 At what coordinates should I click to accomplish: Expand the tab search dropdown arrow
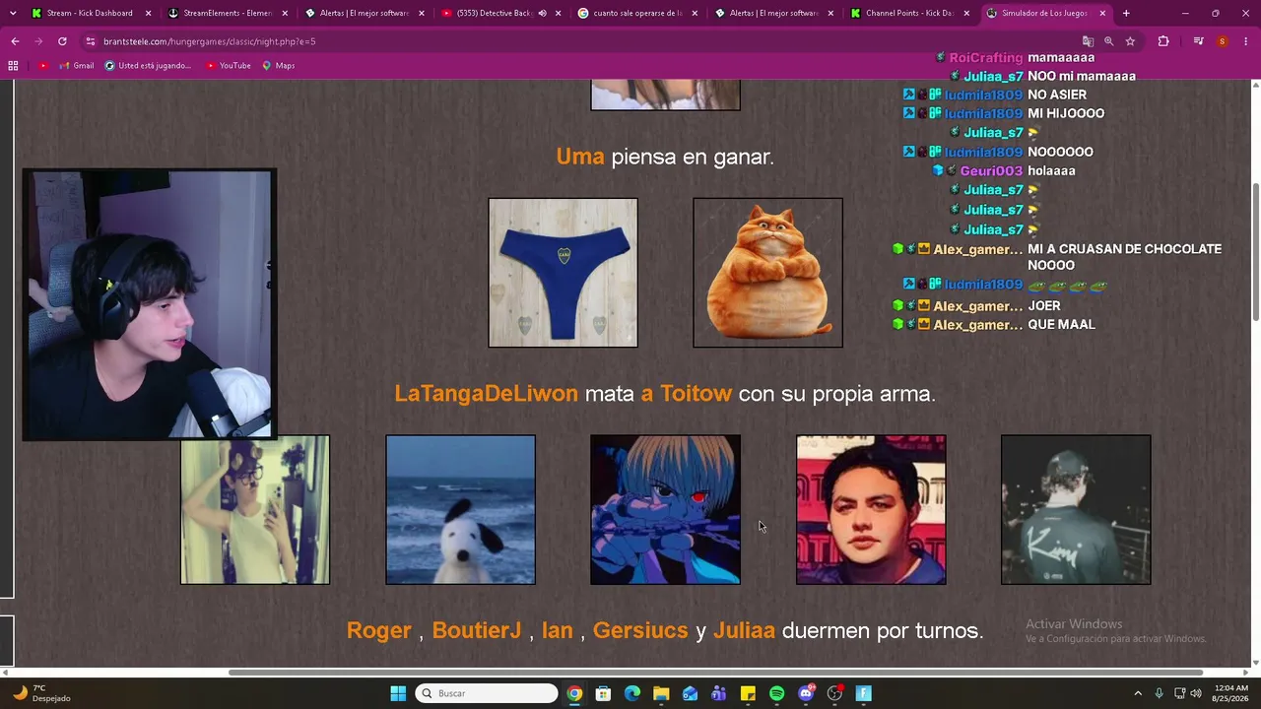coord(13,13)
